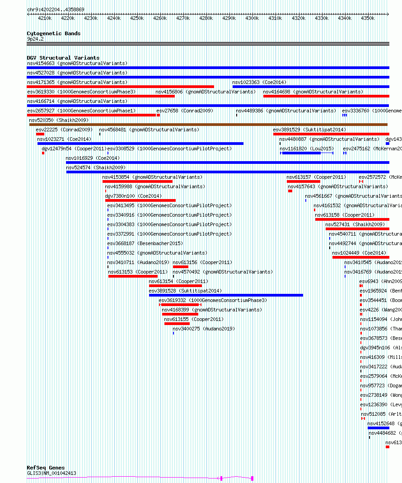Click nsv4480887 variant label
The image size is (402, 483).
[x=329, y=139]
